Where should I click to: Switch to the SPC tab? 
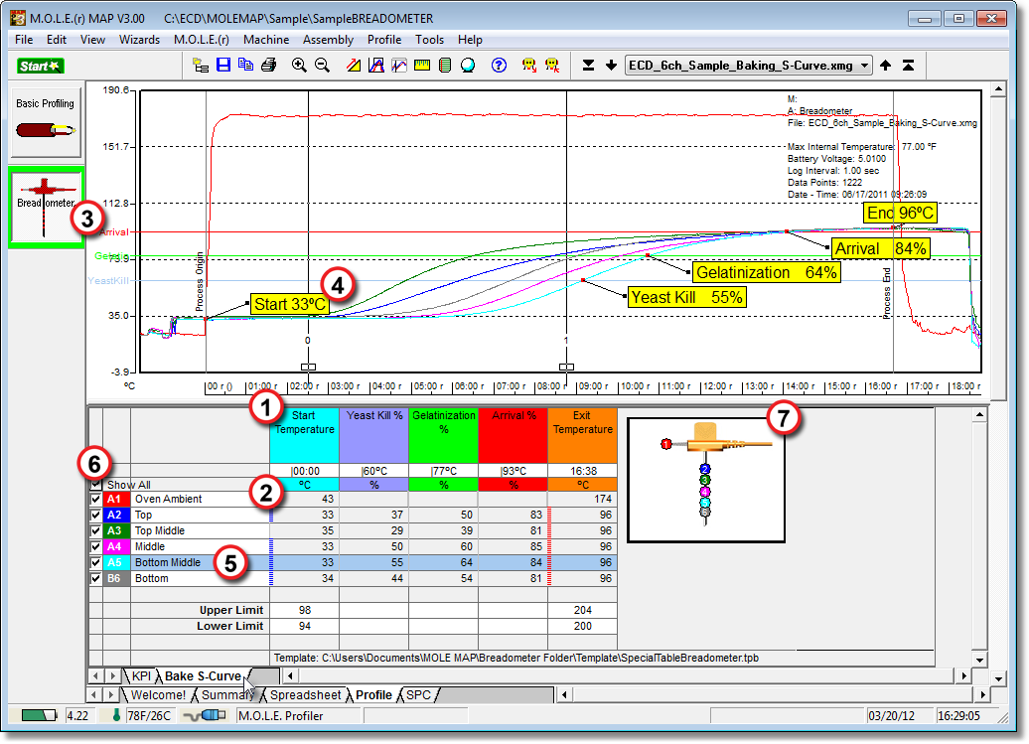pos(419,694)
